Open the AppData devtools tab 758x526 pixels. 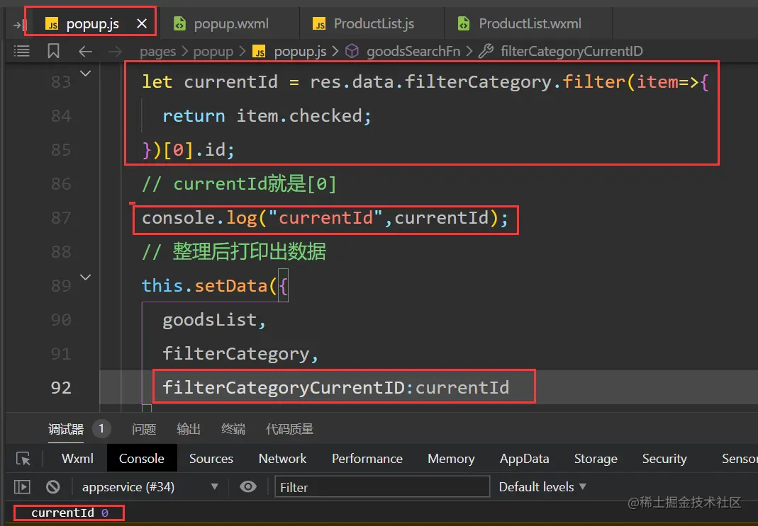525,459
